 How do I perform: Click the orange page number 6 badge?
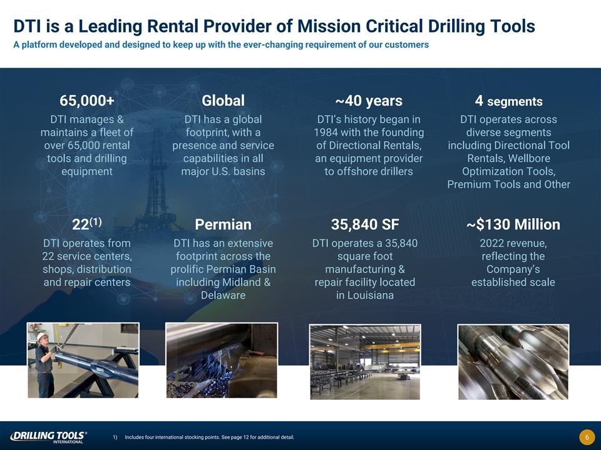tap(586, 437)
